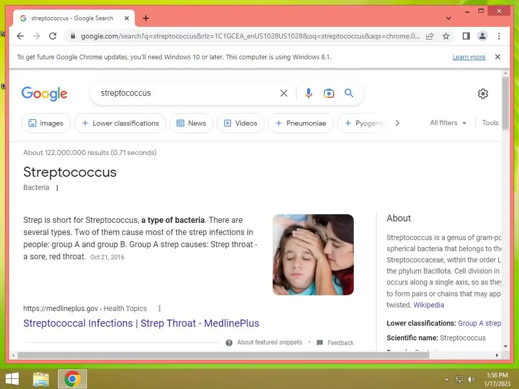The image size is (519, 389).
Task: Click the scroll-down arrow on the vertical scrollbar
Action: [505, 346]
